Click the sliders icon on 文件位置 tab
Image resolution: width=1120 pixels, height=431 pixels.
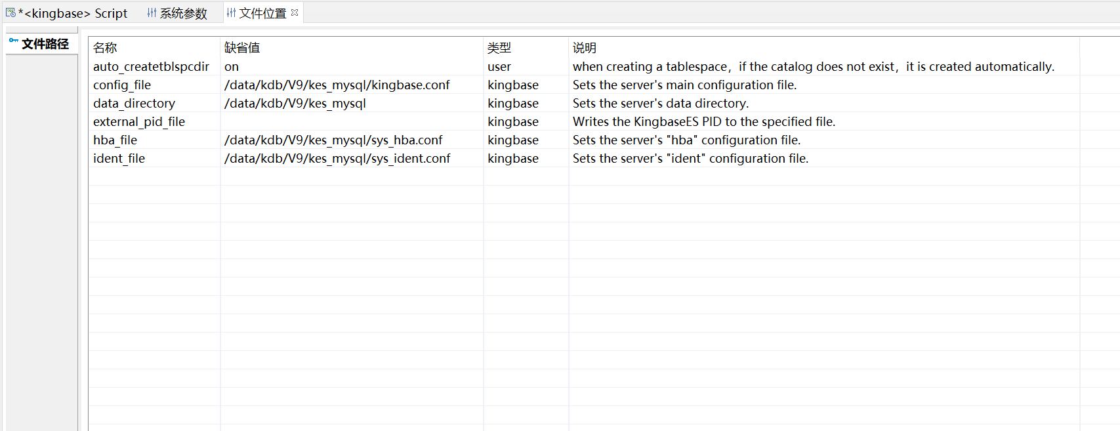pos(231,13)
